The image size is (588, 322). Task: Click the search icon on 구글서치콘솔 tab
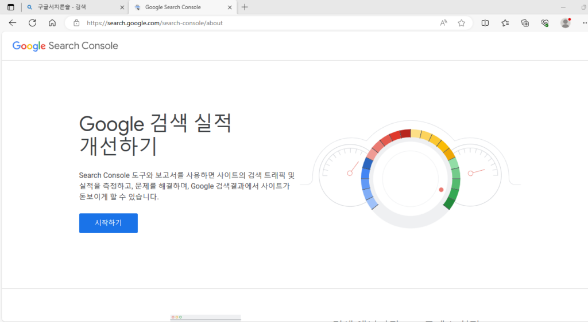(x=30, y=7)
